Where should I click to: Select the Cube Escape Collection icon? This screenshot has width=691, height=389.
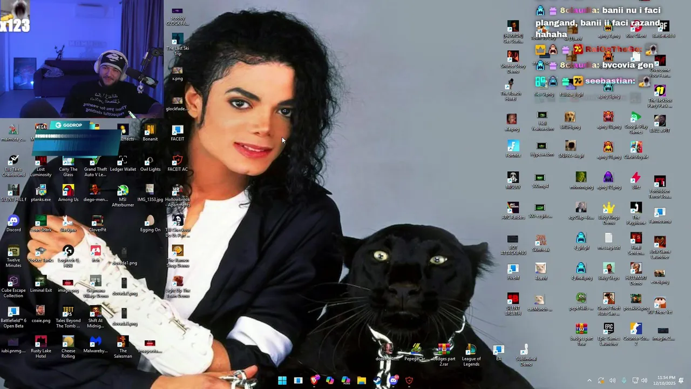[x=13, y=286]
